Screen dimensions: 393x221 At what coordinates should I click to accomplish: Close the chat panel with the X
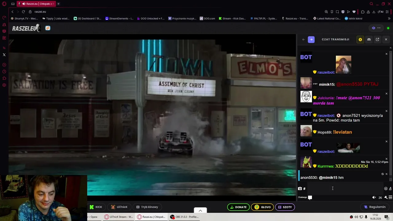pos(386,40)
